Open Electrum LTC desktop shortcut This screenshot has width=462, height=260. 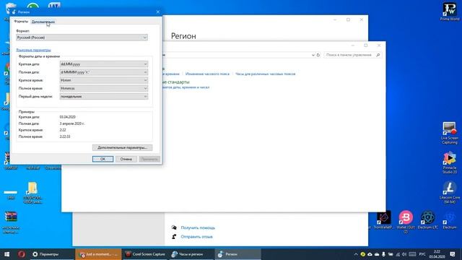coord(427,220)
